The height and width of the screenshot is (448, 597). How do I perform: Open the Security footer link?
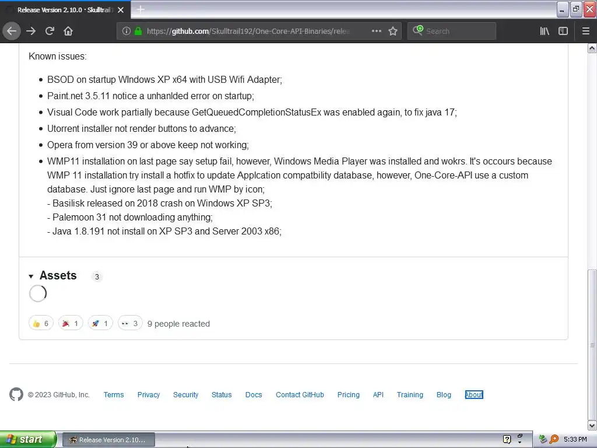click(185, 395)
